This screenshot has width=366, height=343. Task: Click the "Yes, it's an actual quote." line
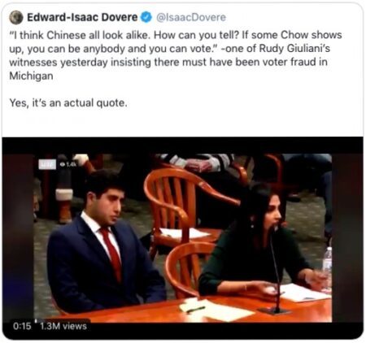68,103
